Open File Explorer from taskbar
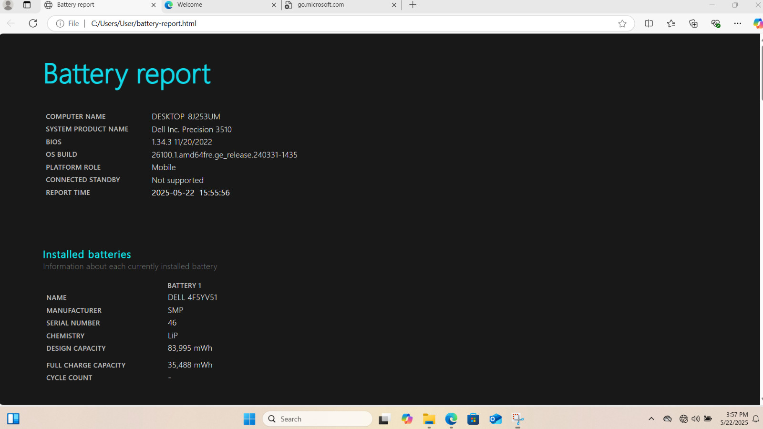 pyautogui.click(x=429, y=419)
